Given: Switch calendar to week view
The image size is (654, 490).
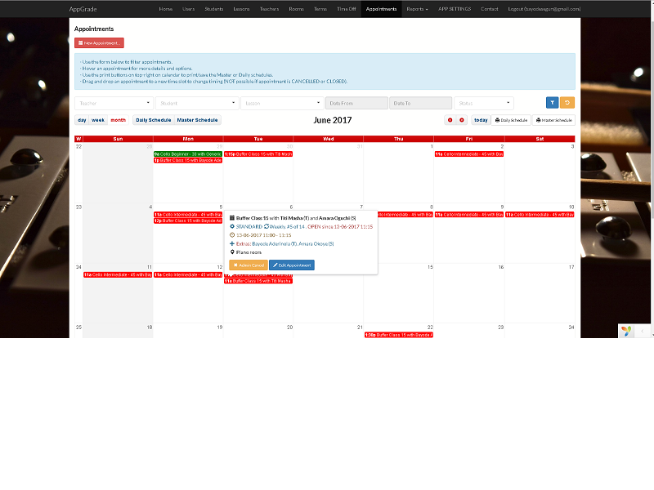Looking at the screenshot, I should (98, 120).
